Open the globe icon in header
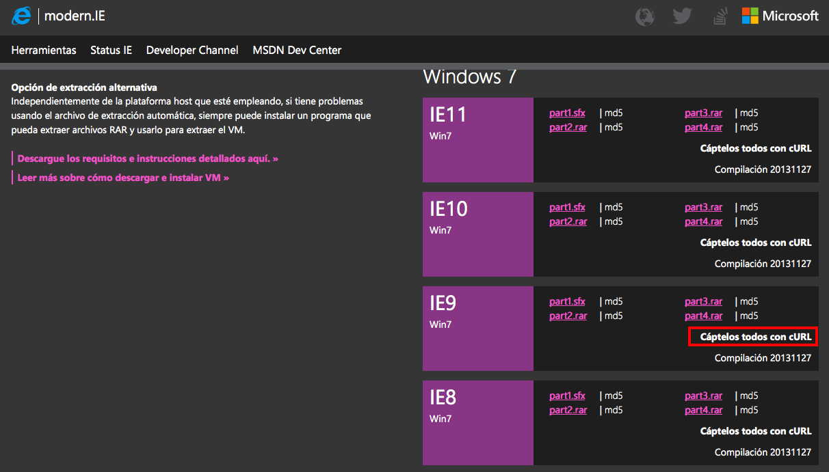This screenshot has height=472, width=829. tap(644, 16)
